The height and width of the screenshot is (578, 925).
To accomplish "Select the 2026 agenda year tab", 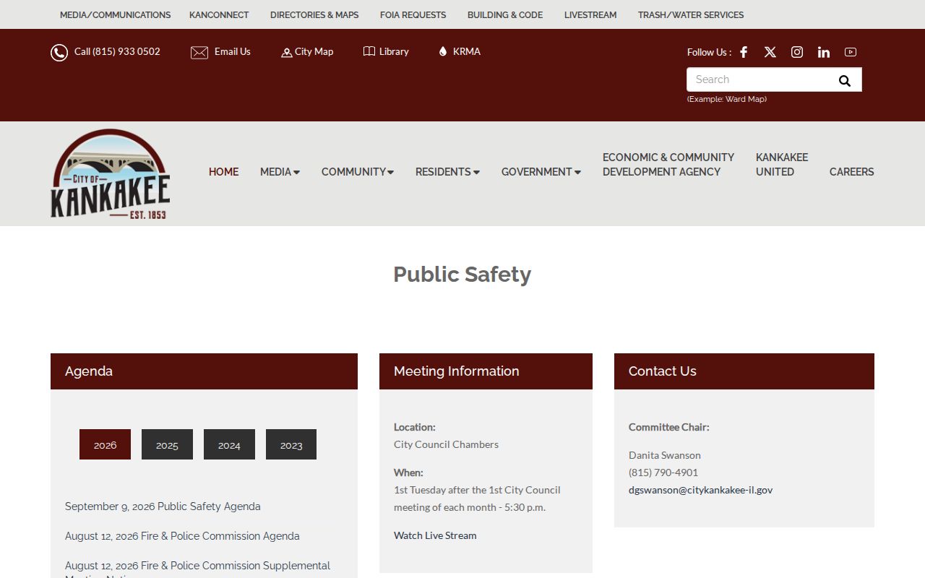I will pos(105,444).
